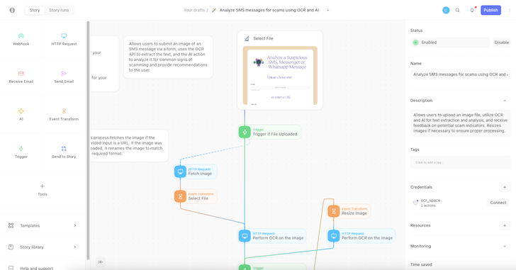Click the Help and support icon
The image size is (516, 270).
pos(11,268)
